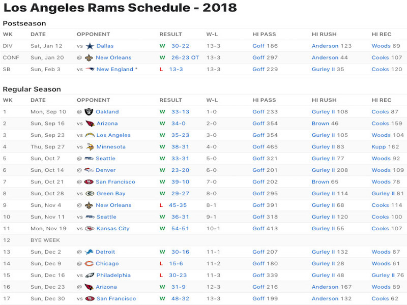Click the Detroit Lions logo icon
The height and width of the screenshot is (305, 407).
(89, 252)
